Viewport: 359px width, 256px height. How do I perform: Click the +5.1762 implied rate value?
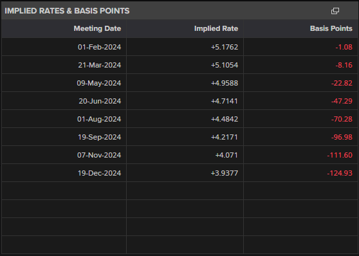pos(225,47)
